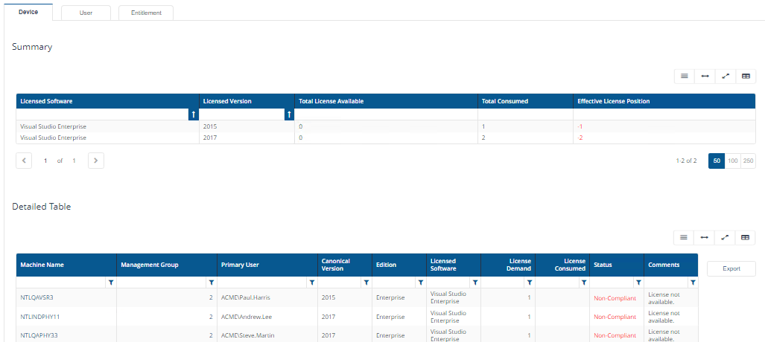Click the Canonical Version filter funnel icon
Viewport: 765px width, 342px height.
[366, 283]
